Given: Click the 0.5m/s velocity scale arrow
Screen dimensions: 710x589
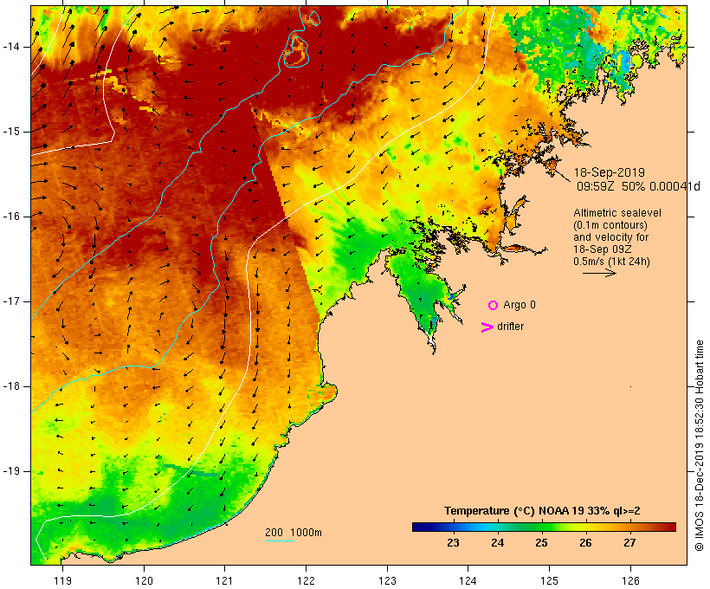Looking at the screenshot, I should (599, 273).
